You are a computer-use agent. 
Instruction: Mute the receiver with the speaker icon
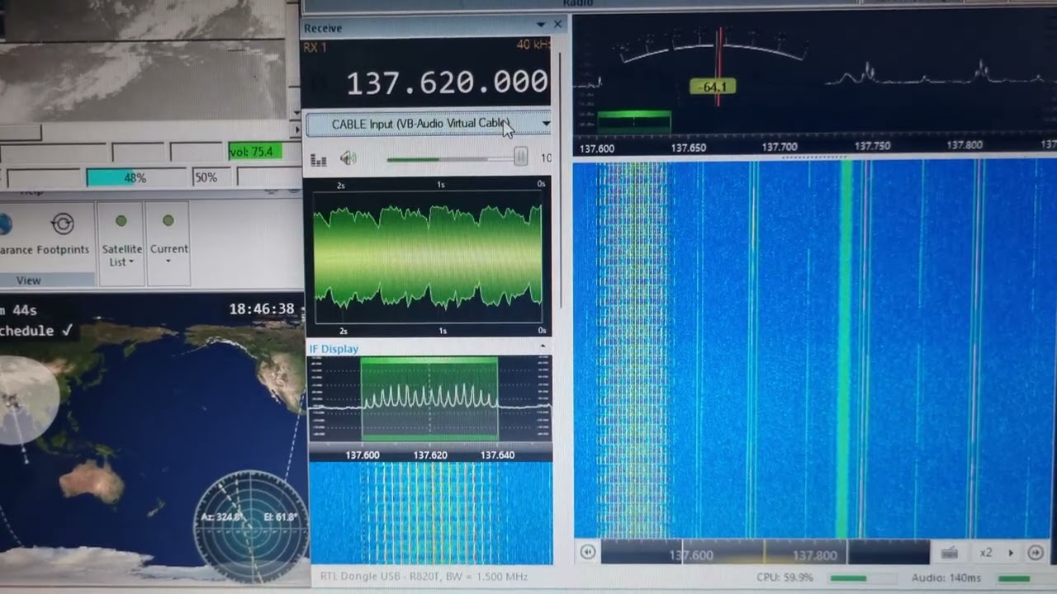348,158
